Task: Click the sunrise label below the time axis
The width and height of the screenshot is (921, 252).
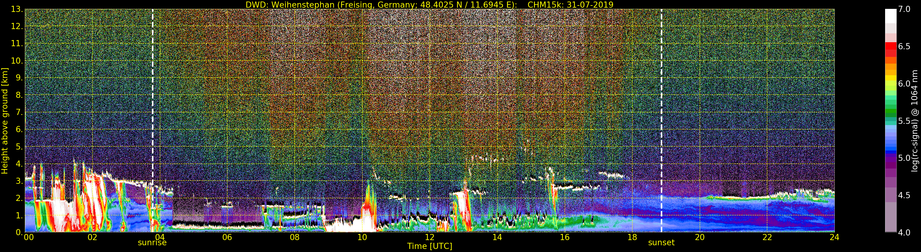Action: tap(152, 243)
